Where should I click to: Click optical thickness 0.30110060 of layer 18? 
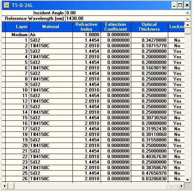[149, 134]
